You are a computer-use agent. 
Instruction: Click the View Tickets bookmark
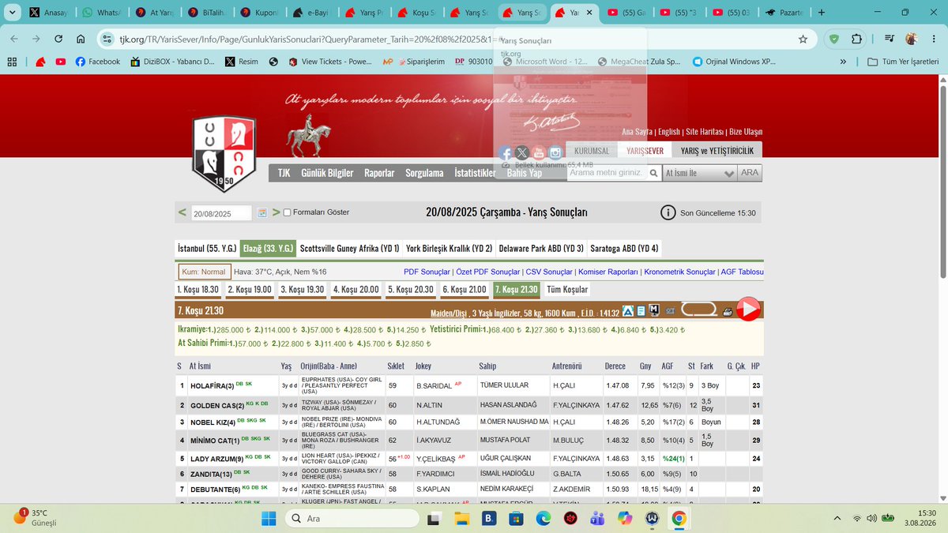pos(329,62)
